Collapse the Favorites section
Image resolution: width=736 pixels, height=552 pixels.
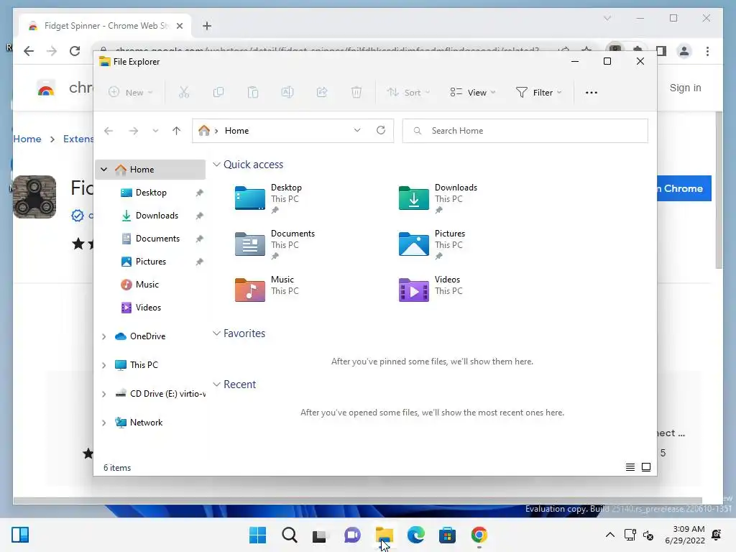tap(216, 333)
